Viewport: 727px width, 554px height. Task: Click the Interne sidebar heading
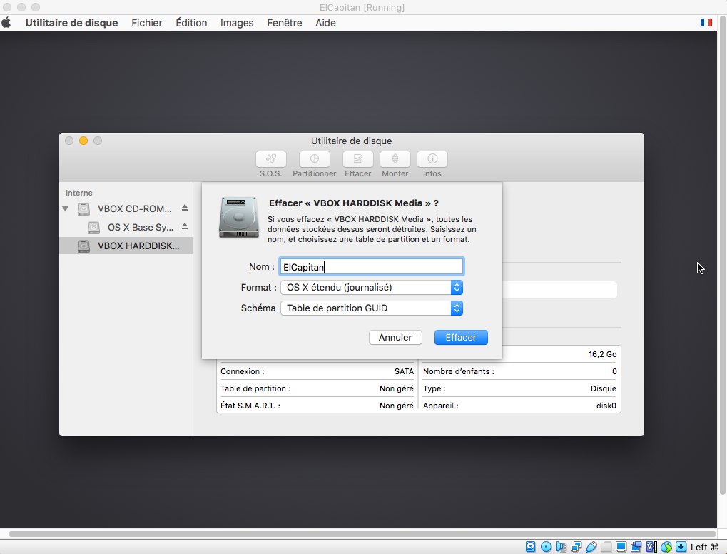[78, 193]
